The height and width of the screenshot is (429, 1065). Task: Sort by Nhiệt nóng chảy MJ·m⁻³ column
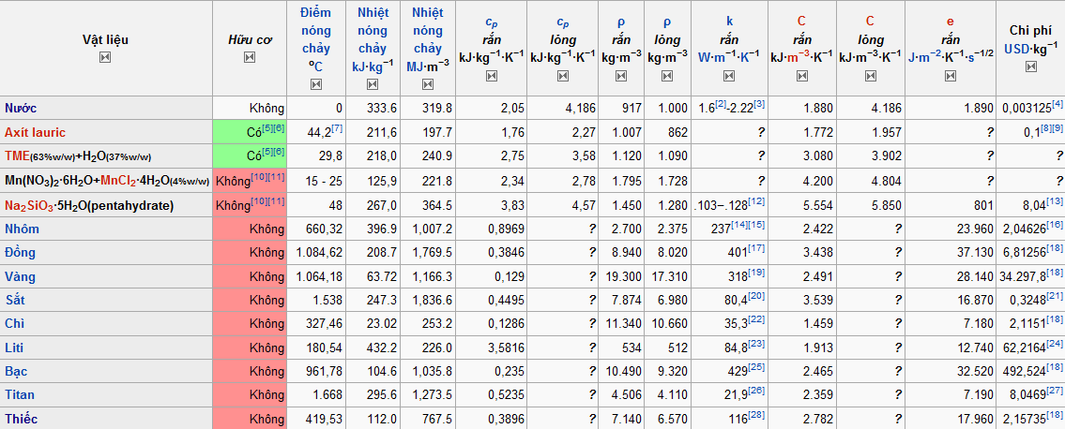pos(427,84)
